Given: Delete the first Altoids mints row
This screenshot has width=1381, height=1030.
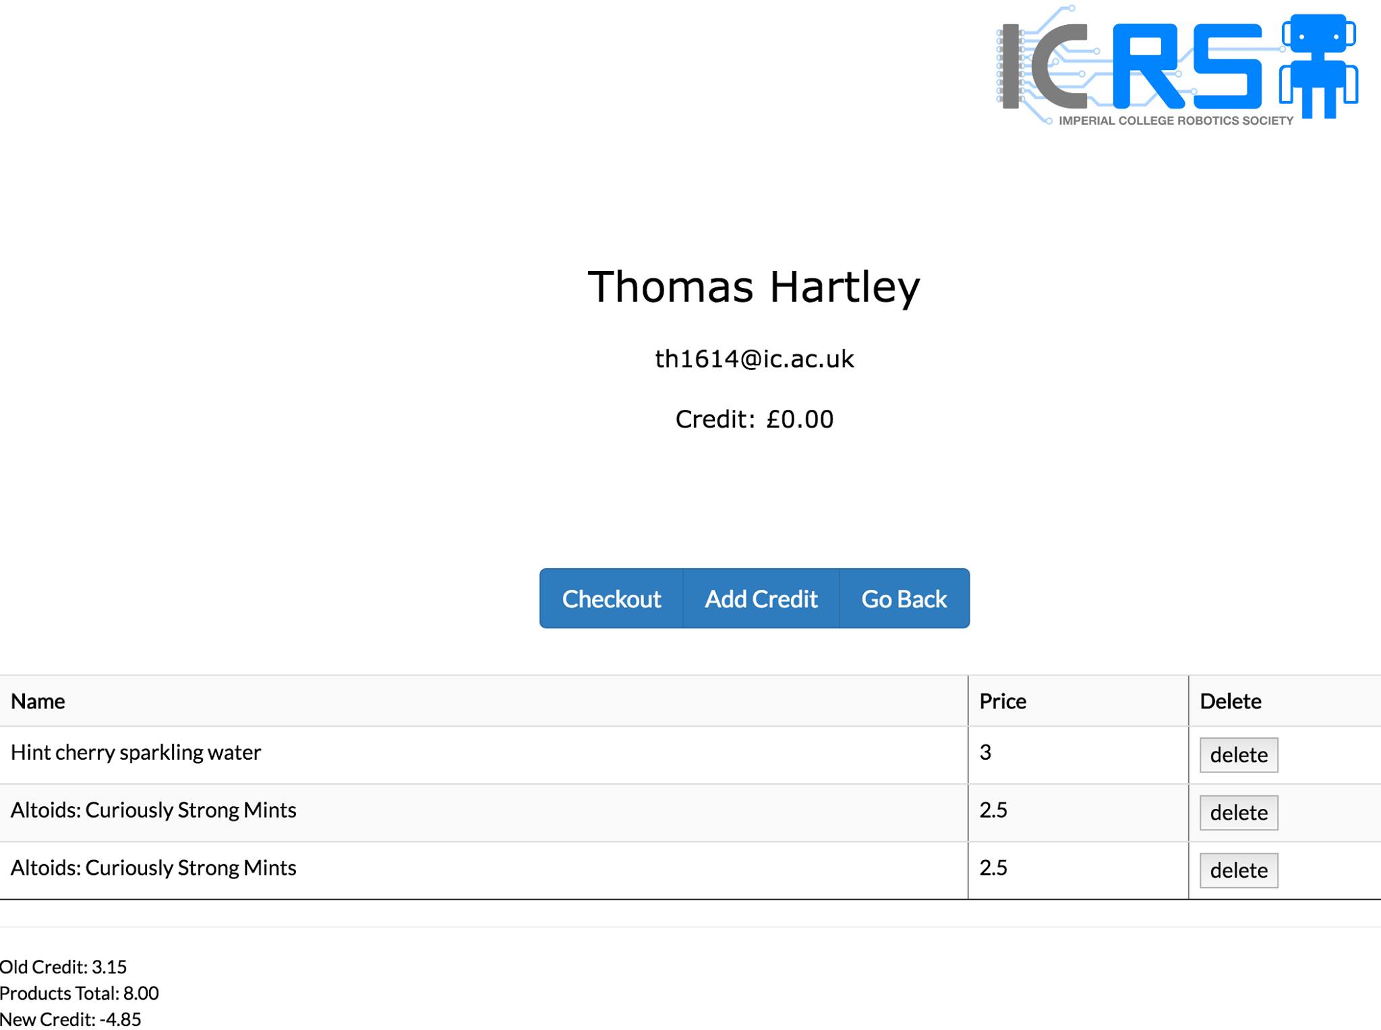Looking at the screenshot, I should (x=1238, y=812).
